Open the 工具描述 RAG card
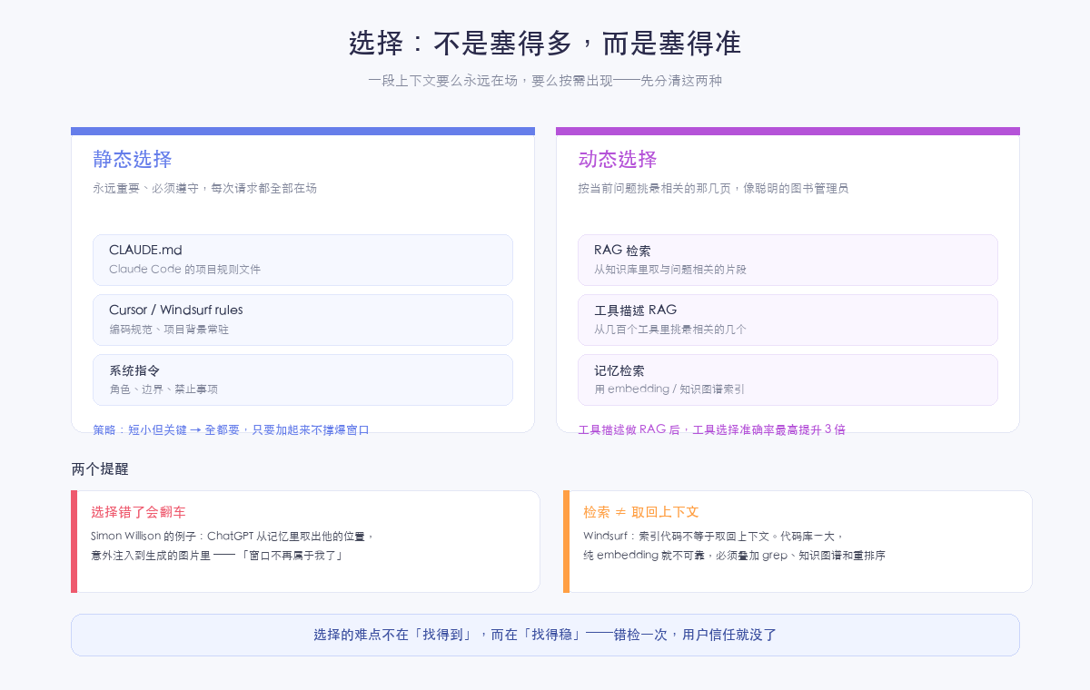1090x690 pixels. point(788,320)
